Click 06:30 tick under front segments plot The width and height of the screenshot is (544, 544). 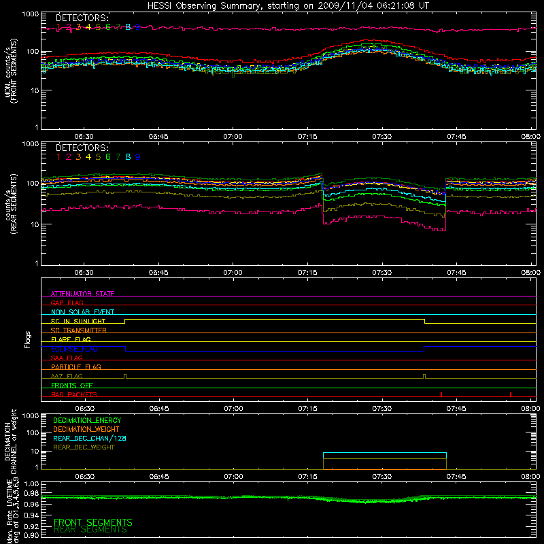pyautogui.click(x=84, y=137)
